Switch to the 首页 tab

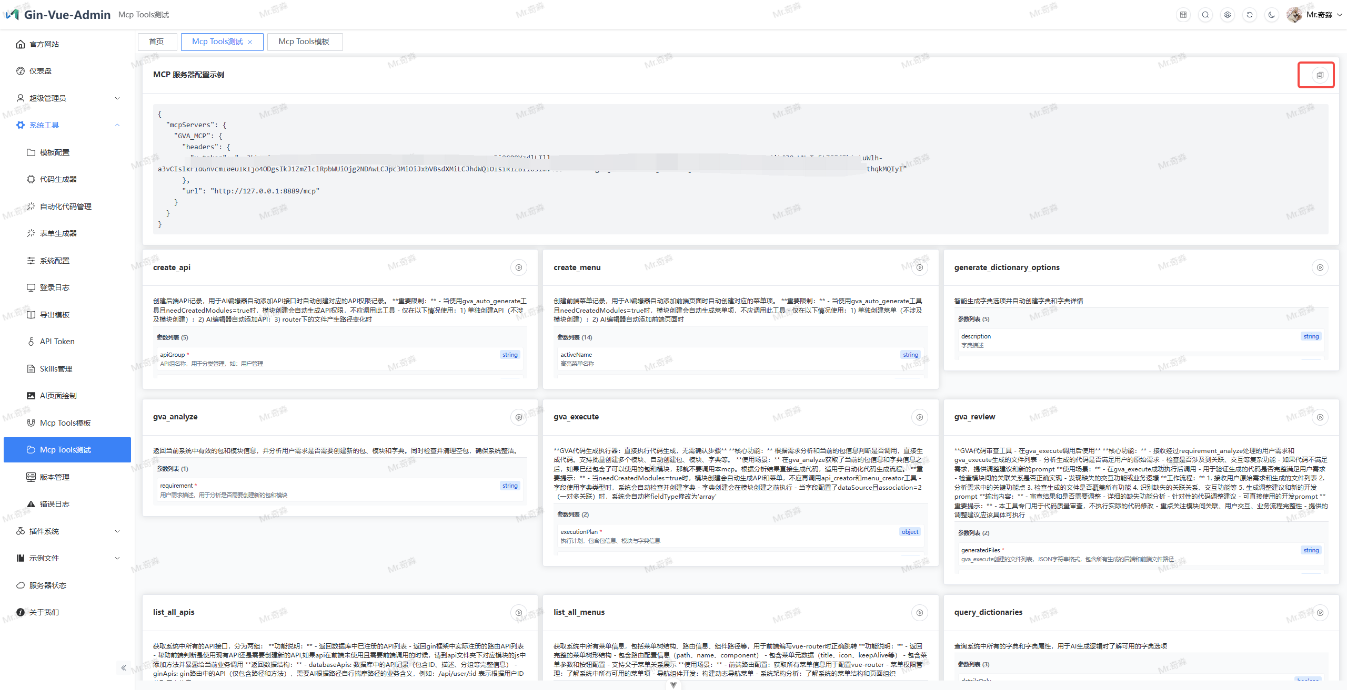coord(156,42)
